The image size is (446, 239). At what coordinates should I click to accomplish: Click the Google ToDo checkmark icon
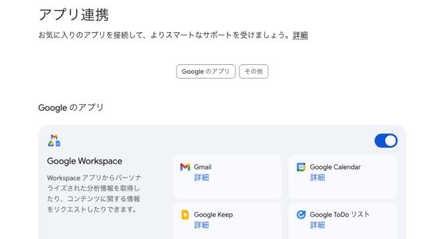pyautogui.click(x=301, y=215)
